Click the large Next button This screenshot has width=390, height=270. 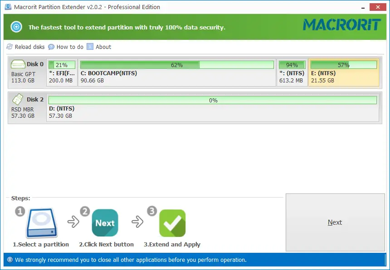335,222
